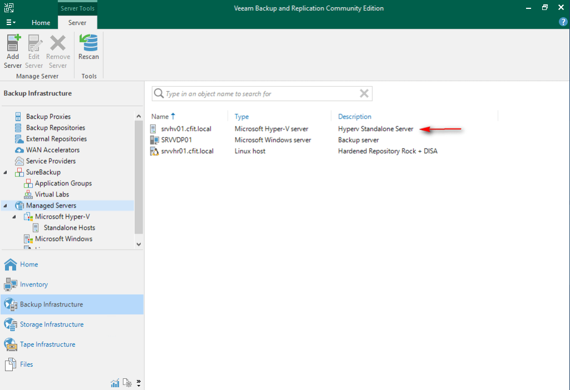Open the help question mark icon
This screenshot has height=390, width=570.
point(562,22)
